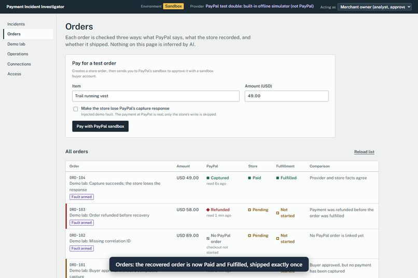Expand the Acting as role dropdown
Viewport: 418px width, 278px height.
(x=374, y=7)
